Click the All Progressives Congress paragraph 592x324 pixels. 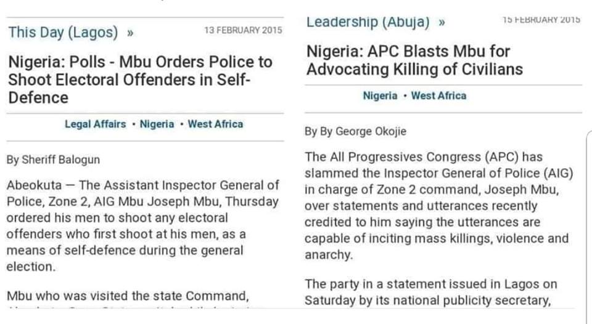438,206
